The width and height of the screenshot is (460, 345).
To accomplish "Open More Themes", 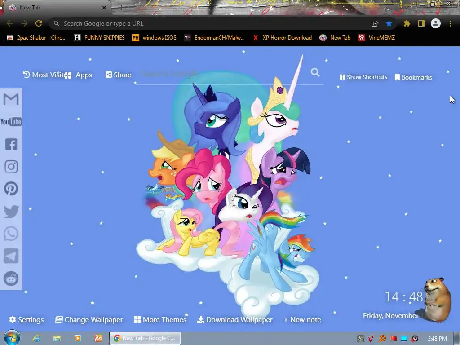I will tap(160, 319).
